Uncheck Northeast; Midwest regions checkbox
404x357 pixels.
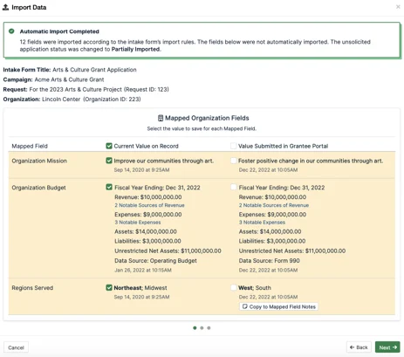click(x=109, y=287)
